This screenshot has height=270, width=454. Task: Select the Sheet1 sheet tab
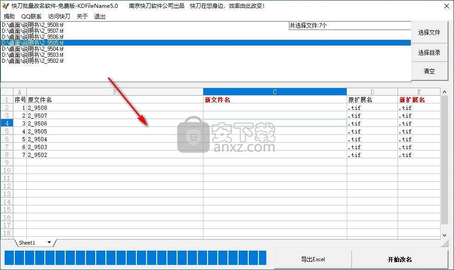pyautogui.click(x=27, y=243)
